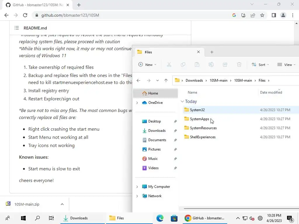Screen dimensions: 299x224
Task: Select Desktop in quick access
Action: click(154, 121)
